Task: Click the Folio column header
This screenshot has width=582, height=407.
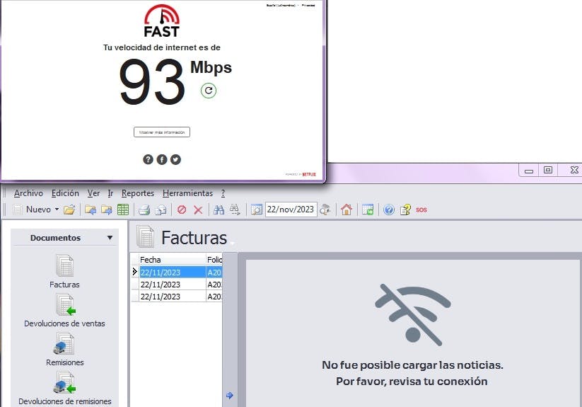Action: [x=214, y=260]
